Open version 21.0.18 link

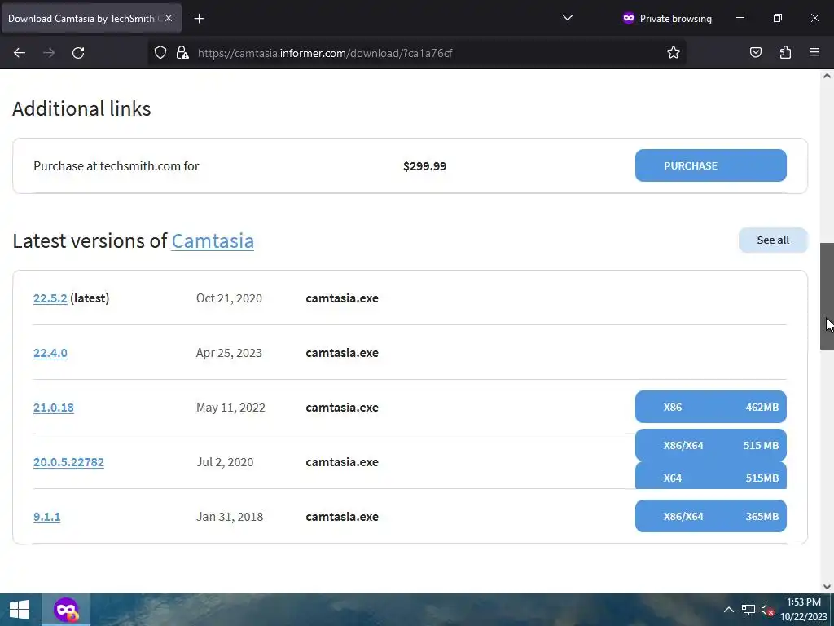click(53, 408)
